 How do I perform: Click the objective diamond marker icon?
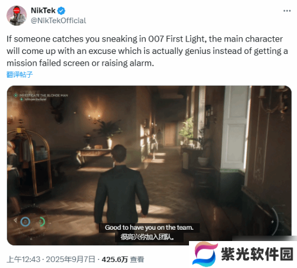pos(16,95)
